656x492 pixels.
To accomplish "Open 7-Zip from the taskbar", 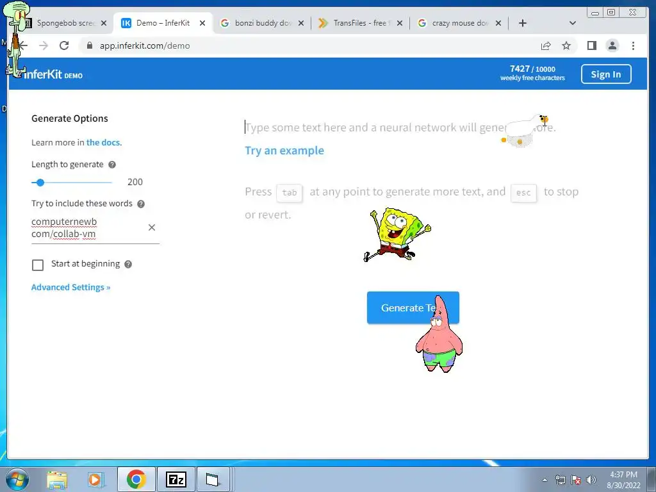I will pos(176,479).
